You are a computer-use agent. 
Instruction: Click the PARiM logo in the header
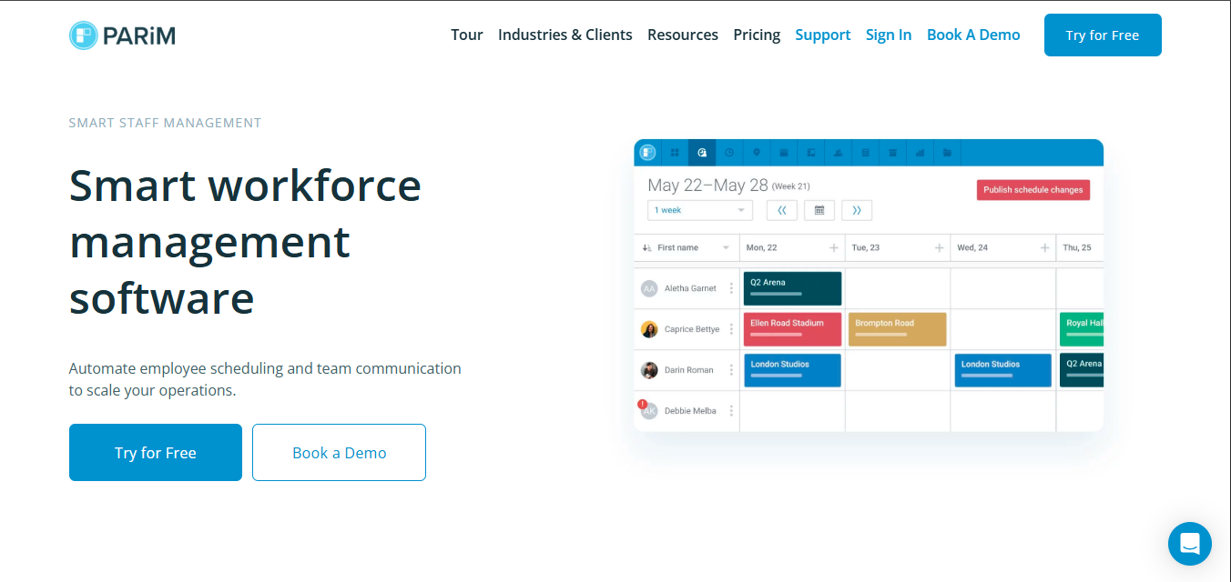tap(122, 35)
